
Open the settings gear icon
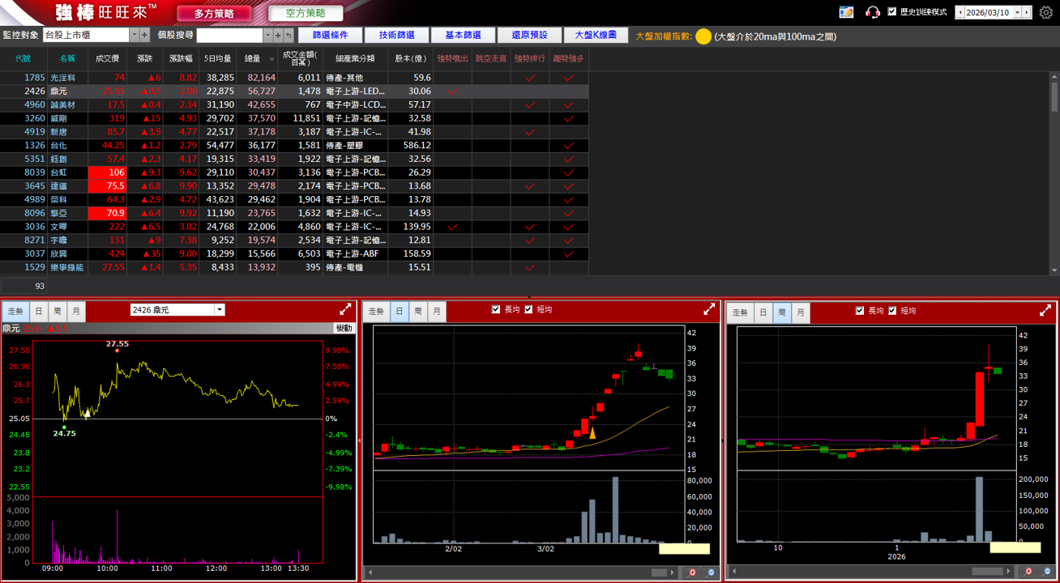coord(1046,12)
